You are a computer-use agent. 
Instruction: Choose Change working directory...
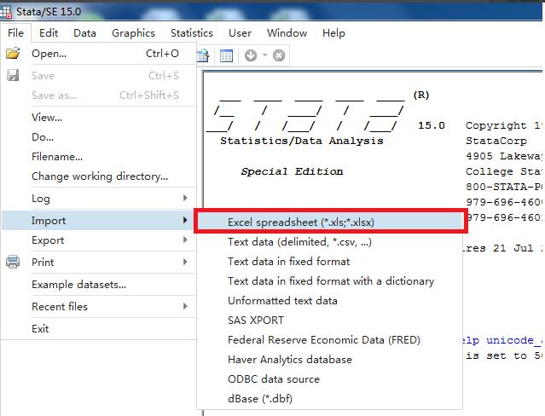tap(99, 176)
